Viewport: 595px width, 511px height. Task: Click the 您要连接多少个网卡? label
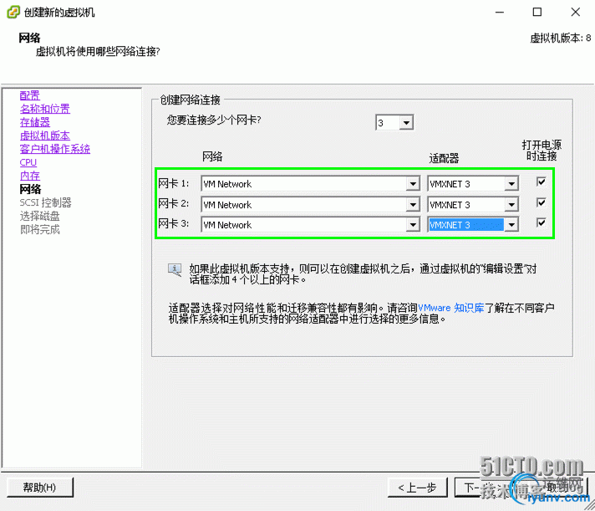[x=214, y=120]
